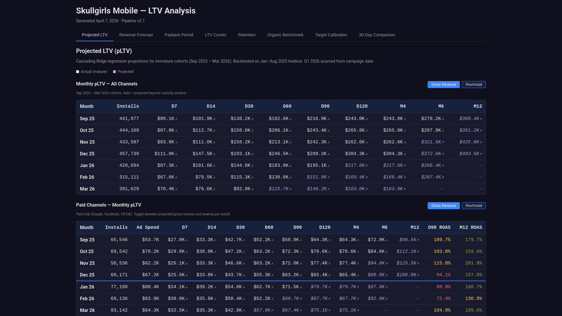Click the M12 ROAS column header
562x316 pixels.
(x=470, y=228)
